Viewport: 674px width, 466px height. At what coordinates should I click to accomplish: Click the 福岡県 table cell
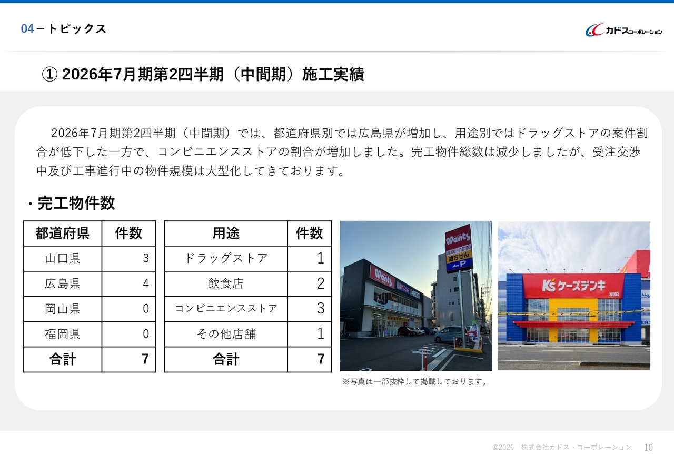coord(63,335)
